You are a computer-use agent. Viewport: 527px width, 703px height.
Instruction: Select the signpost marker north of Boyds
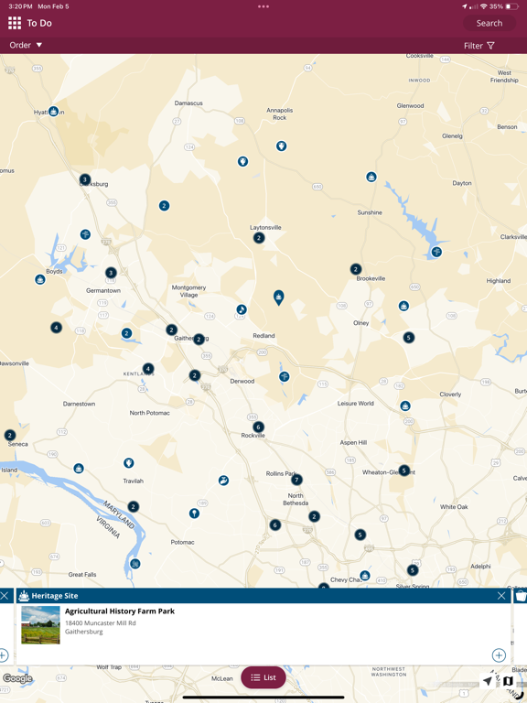point(85,234)
